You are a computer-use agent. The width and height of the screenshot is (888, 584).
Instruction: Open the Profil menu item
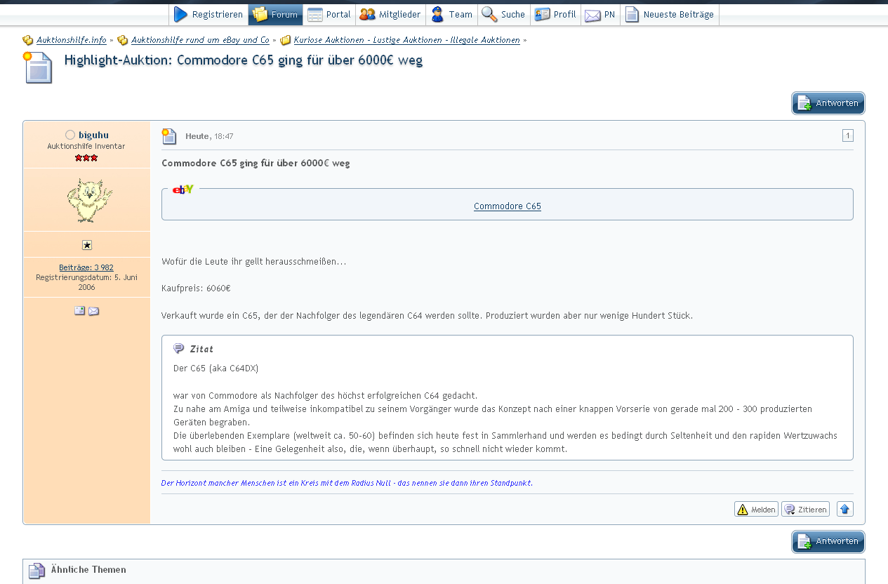coord(555,15)
